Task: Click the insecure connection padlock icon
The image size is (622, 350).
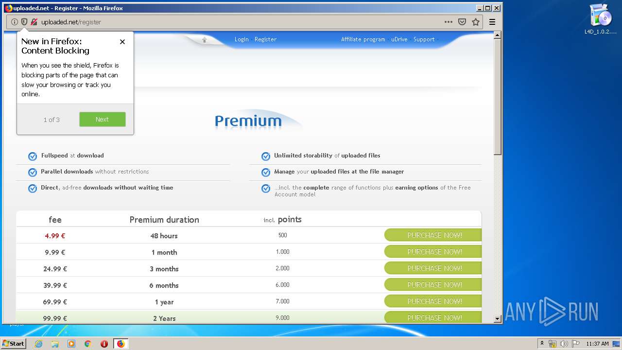Action: 34,22
